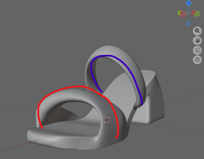204x159 pixels.
Task: Click the zoom magnifier viewport button
Action: pyautogui.click(x=197, y=31)
